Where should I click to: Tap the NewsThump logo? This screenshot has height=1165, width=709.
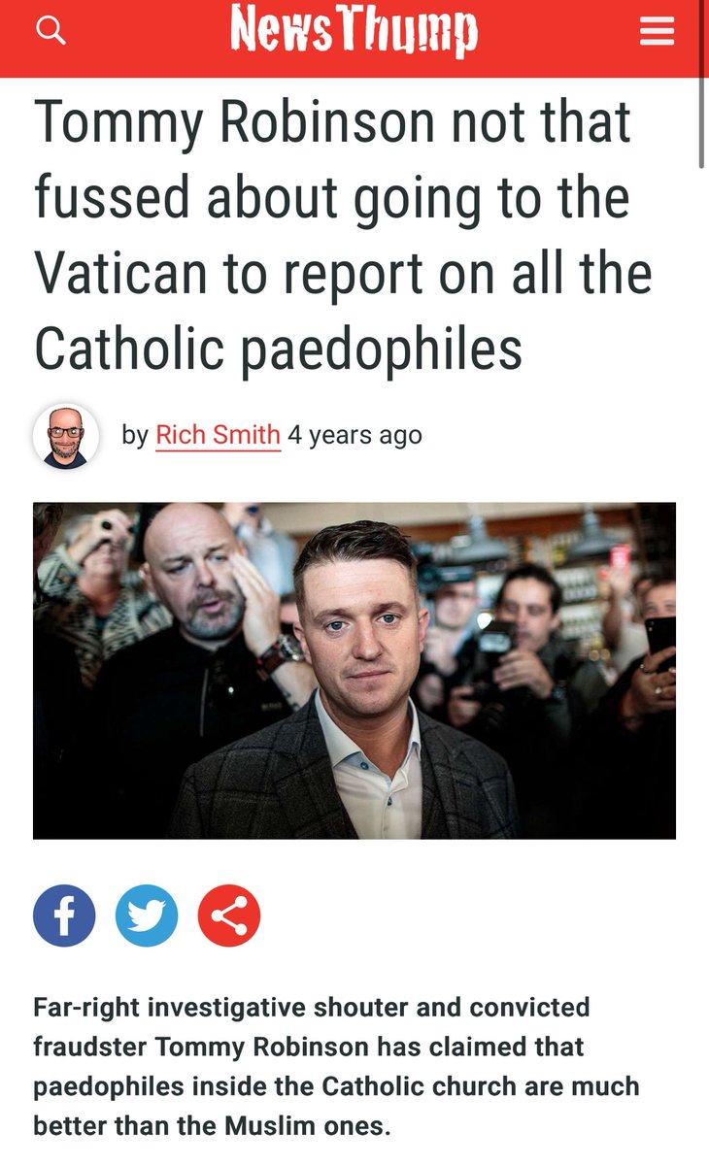[354, 33]
